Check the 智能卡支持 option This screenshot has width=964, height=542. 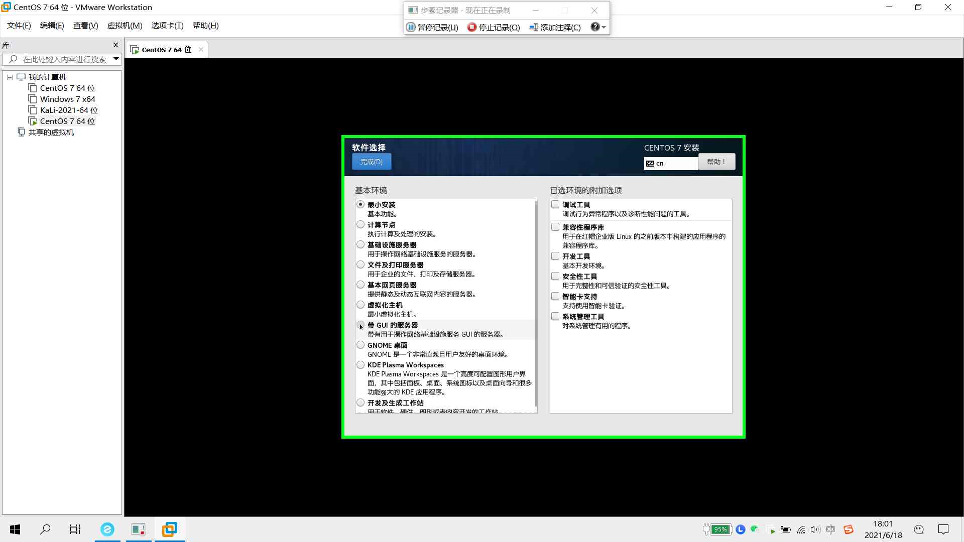tap(555, 296)
